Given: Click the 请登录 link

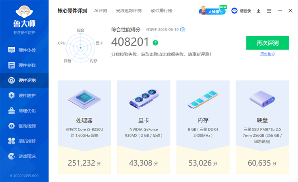Looking at the screenshot, I should pos(245,11).
